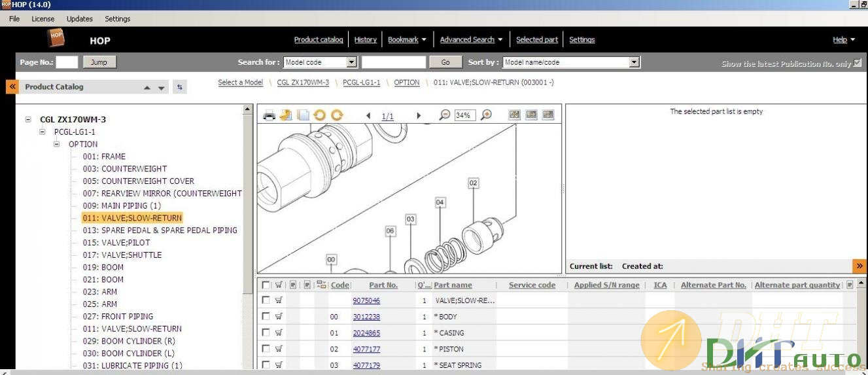This screenshot has height=375, width=868.
Task: Click the copy pages icon in viewer toolbar
Action: pyautogui.click(x=303, y=115)
